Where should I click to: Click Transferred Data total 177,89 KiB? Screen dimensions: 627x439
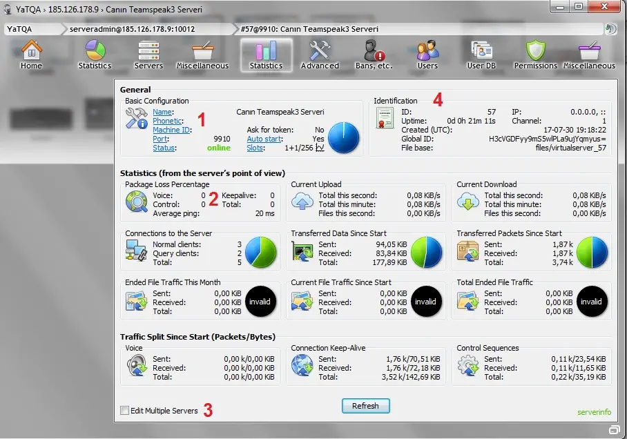(389, 262)
